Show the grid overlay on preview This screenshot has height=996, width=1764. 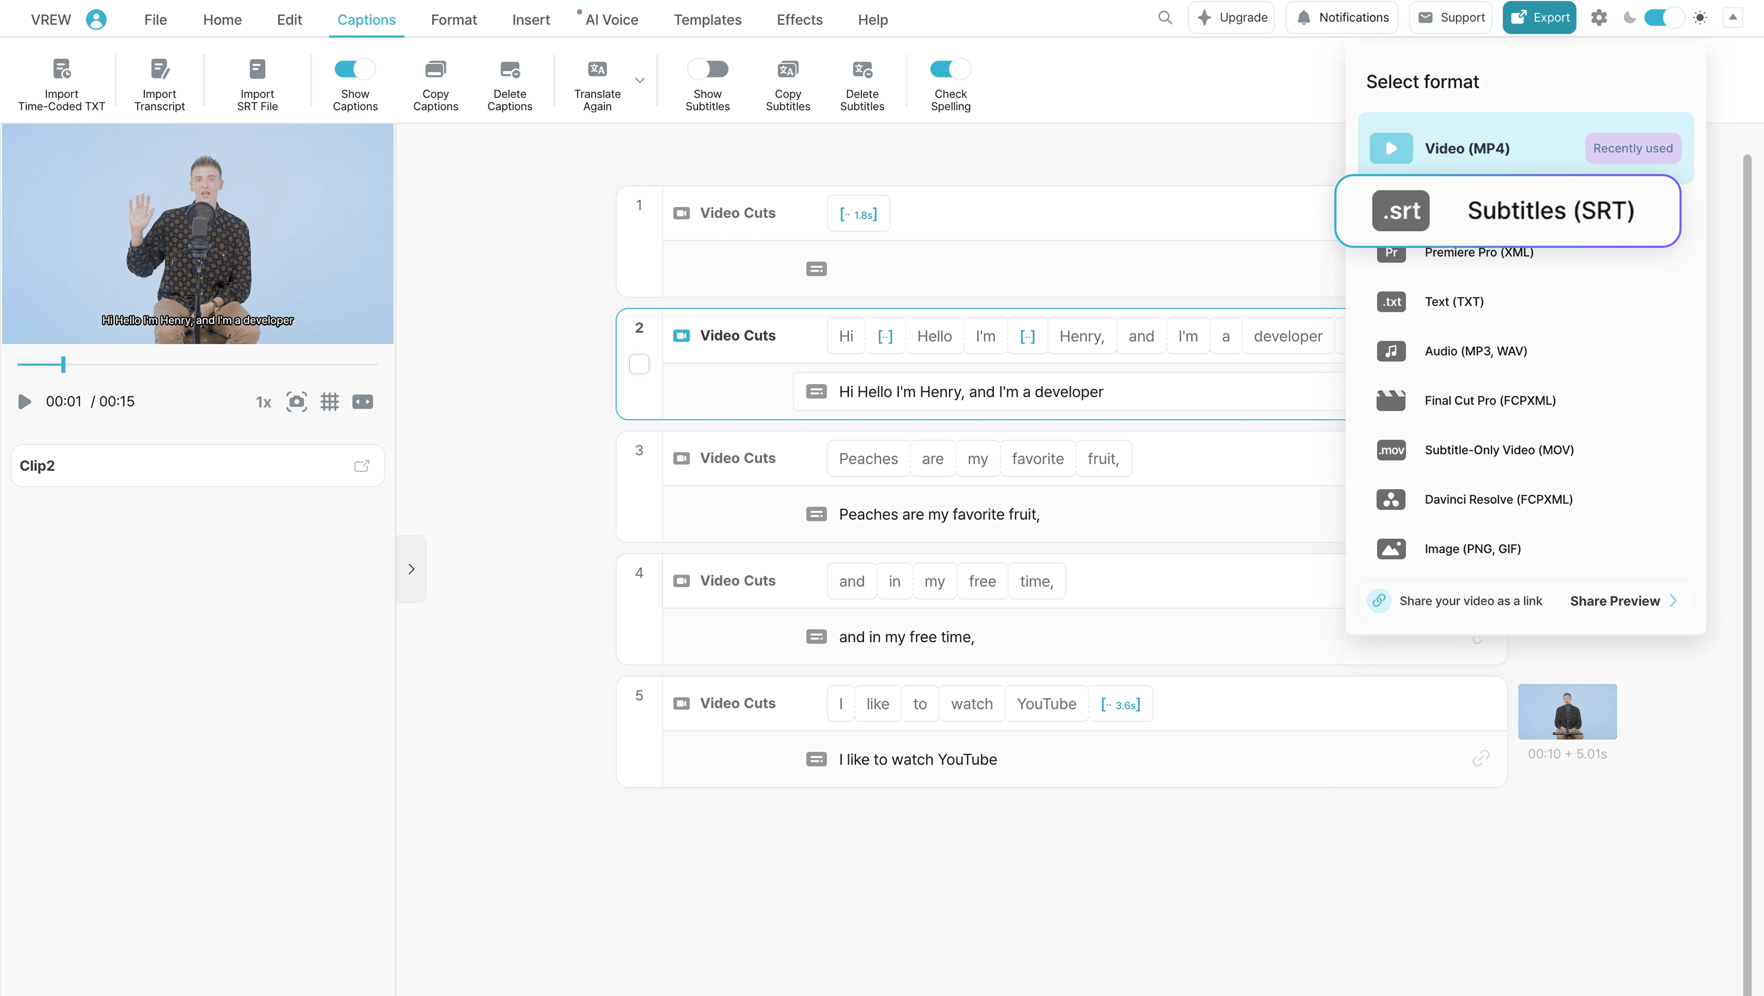[x=329, y=402]
